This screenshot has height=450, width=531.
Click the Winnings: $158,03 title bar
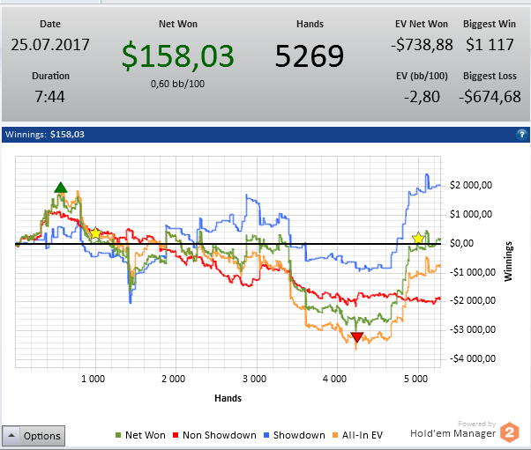[265, 135]
